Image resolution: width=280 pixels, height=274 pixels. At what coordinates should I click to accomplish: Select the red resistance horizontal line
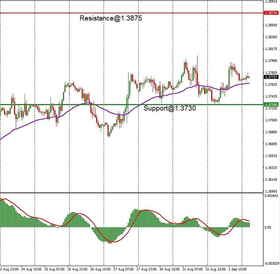[132, 13]
